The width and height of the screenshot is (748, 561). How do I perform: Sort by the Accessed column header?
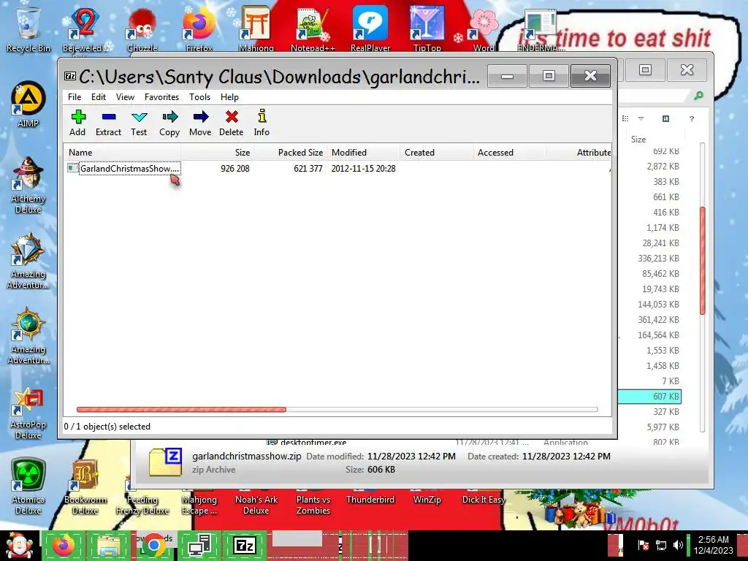509,153
